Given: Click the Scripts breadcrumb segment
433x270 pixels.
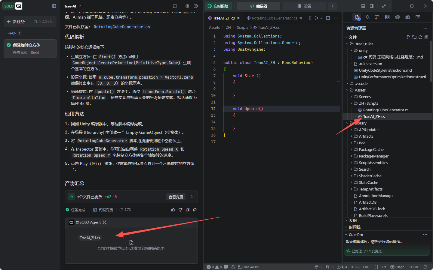Looking at the screenshot, I should click(243, 28).
